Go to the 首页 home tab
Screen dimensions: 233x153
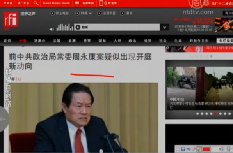pos(7,40)
